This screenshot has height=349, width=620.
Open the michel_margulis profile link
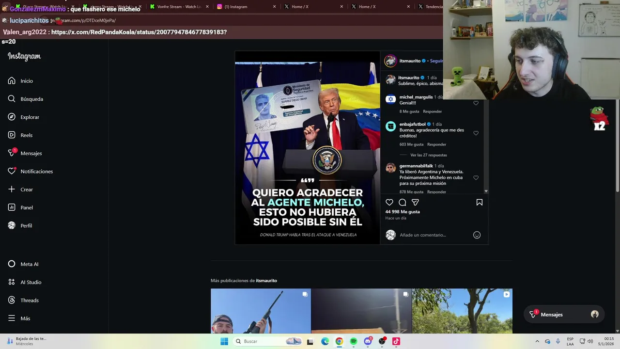point(416,97)
